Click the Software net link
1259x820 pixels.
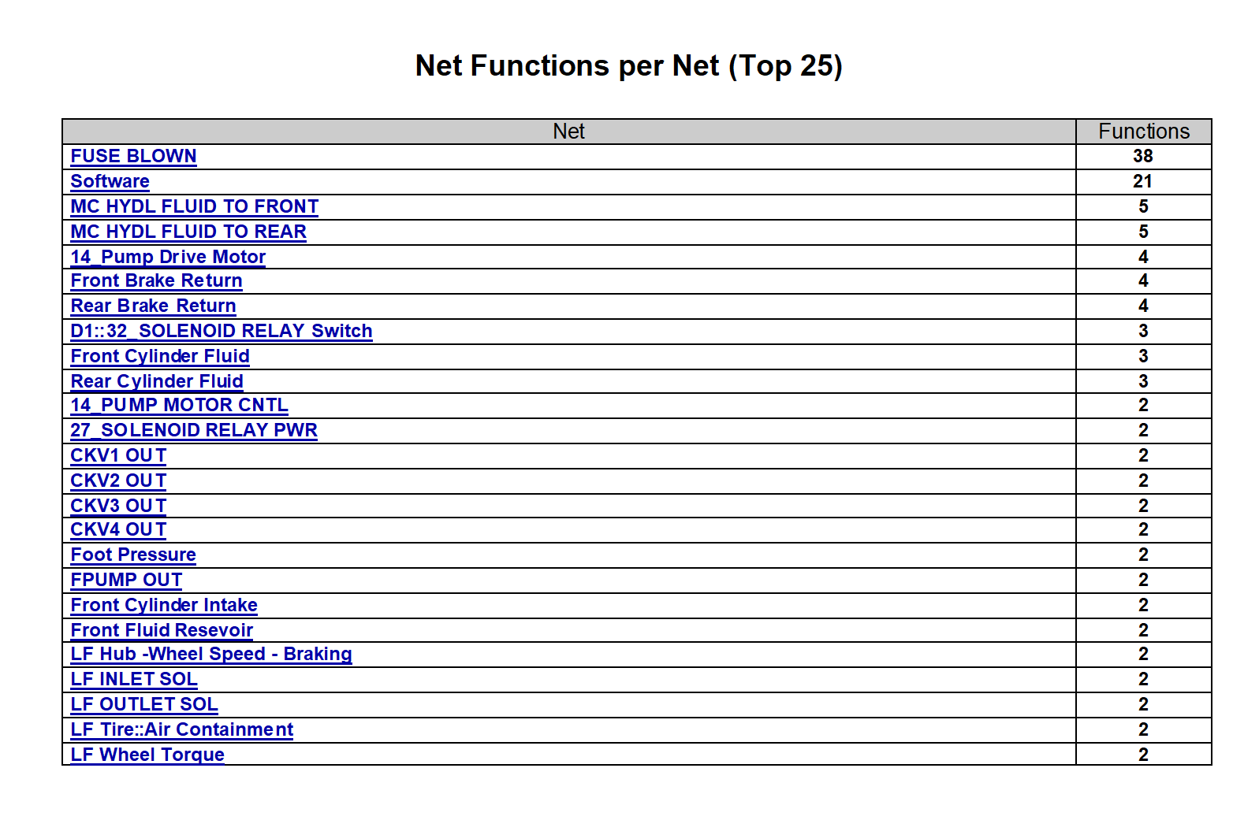(110, 181)
